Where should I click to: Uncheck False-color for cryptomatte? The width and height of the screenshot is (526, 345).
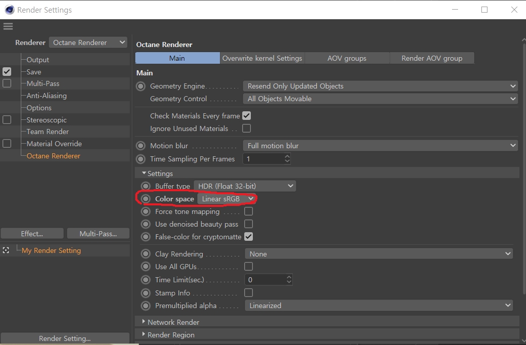[x=249, y=237]
